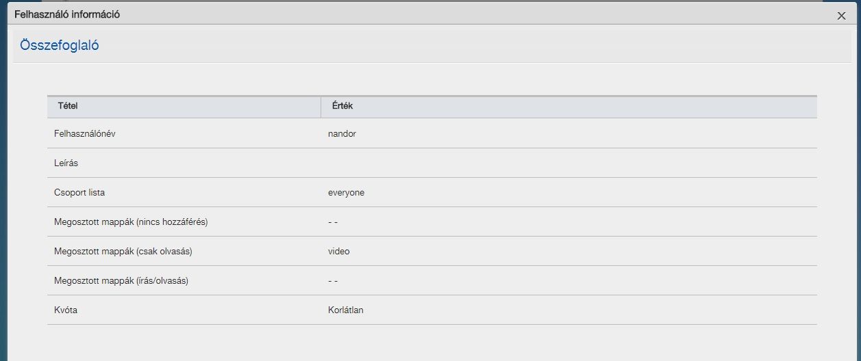The height and width of the screenshot is (361, 861).
Task: Click the dashes value for nincs hozzáférés
Action: 333,222
